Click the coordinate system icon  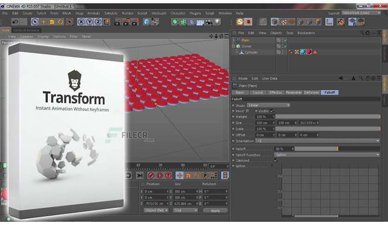(x=107, y=22)
